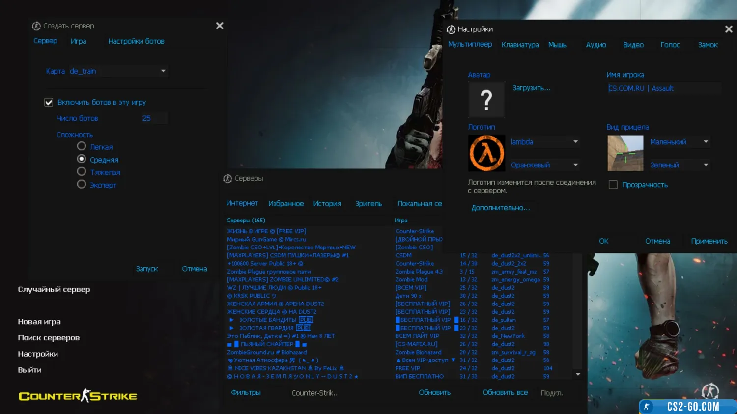Image resolution: width=737 pixels, height=414 pixels.
Task: Uncheck Включить ботов в эту игру checkbox
Action: click(x=49, y=102)
